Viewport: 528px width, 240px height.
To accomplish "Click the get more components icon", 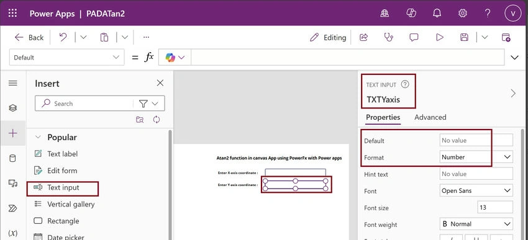I will (x=140, y=120).
